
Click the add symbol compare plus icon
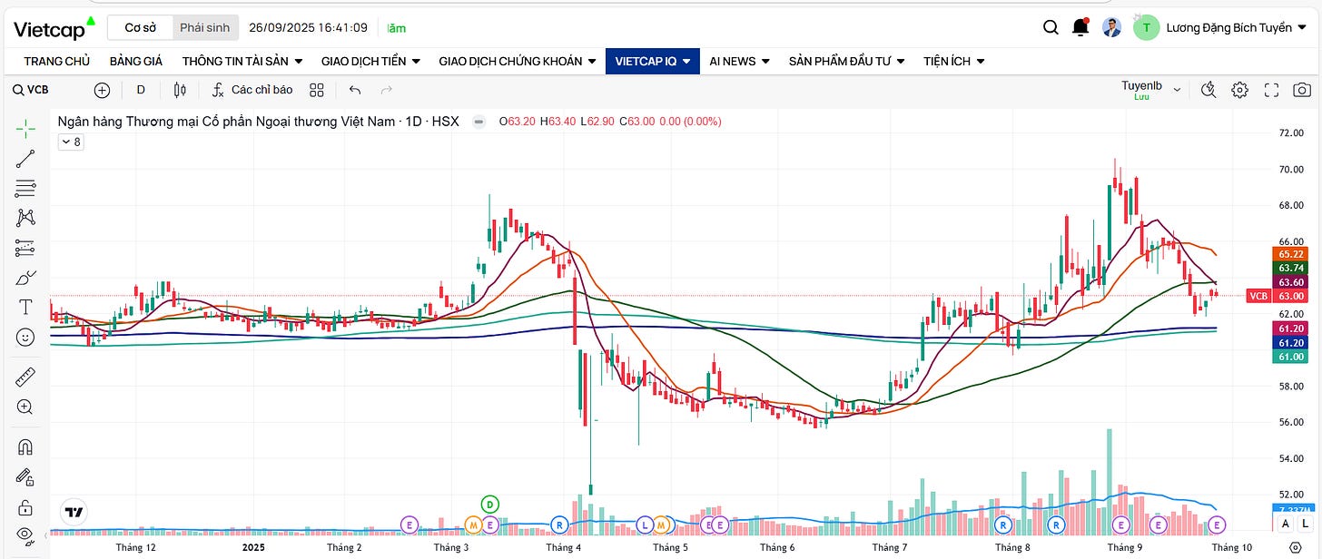click(102, 90)
